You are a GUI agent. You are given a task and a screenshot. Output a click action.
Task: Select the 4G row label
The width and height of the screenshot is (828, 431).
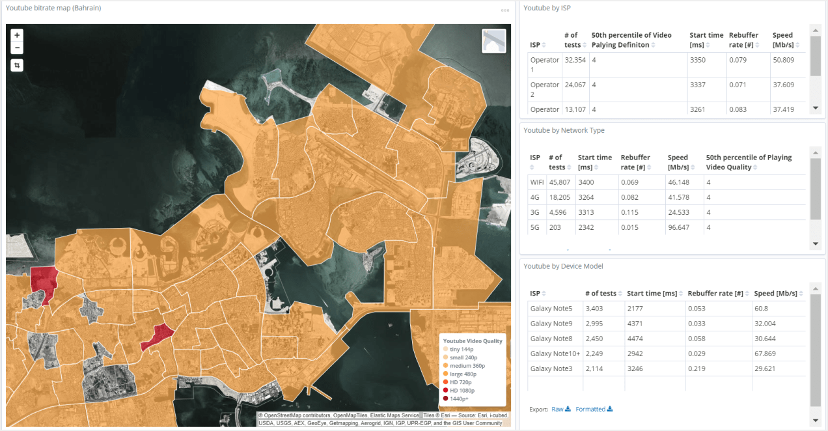[x=535, y=197]
